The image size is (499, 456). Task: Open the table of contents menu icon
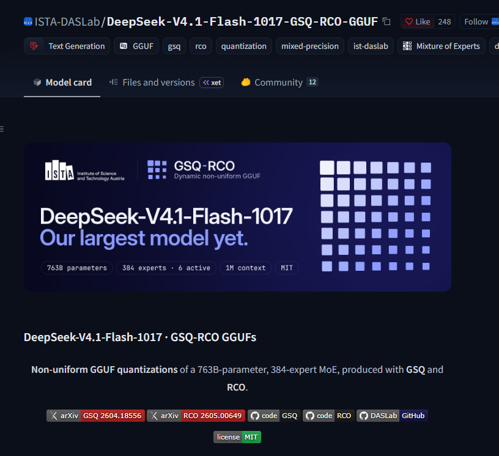2,129
